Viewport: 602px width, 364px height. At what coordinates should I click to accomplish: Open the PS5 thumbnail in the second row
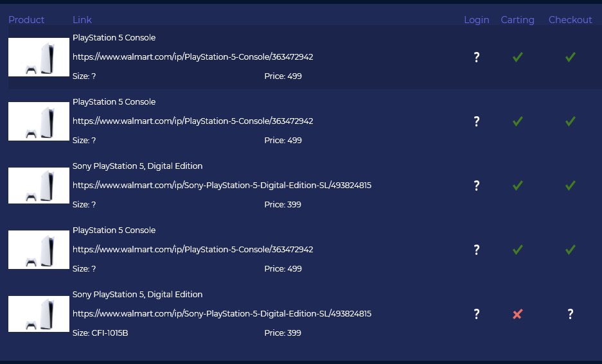coord(39,121)
